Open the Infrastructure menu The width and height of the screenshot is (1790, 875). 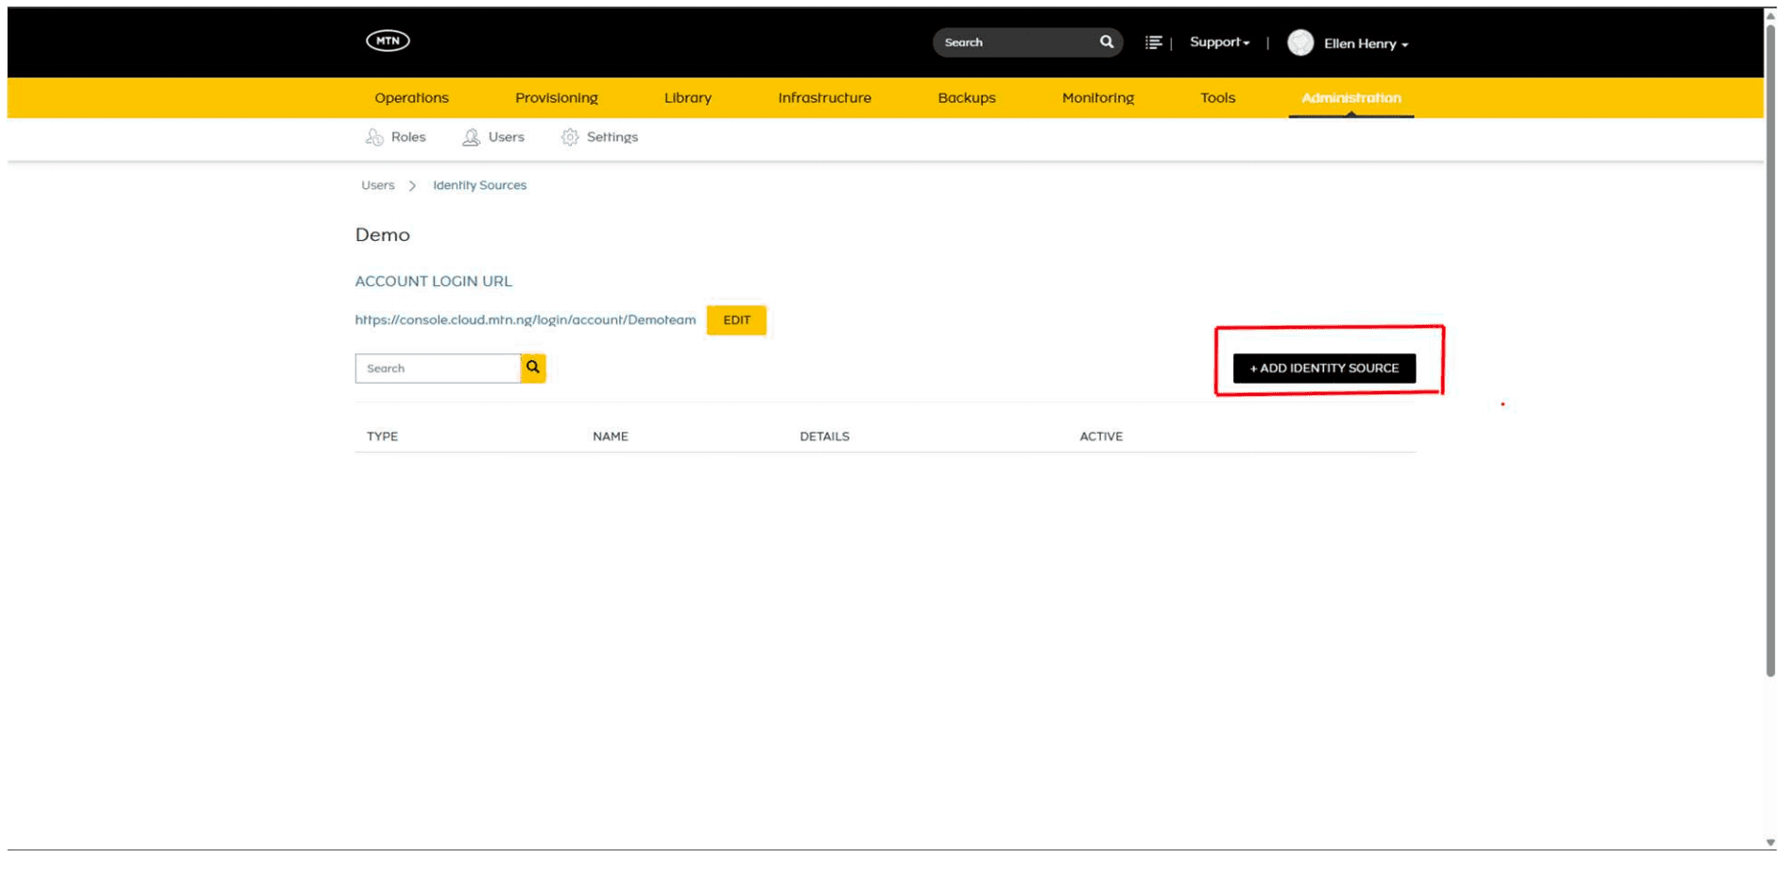click(x=824, y=97)
